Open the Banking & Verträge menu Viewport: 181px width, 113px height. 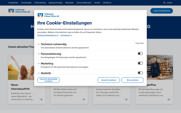tap(56, 3)
